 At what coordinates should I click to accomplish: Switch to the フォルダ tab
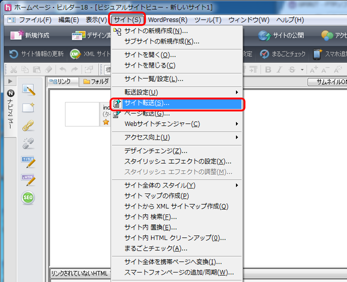[96, 81]
